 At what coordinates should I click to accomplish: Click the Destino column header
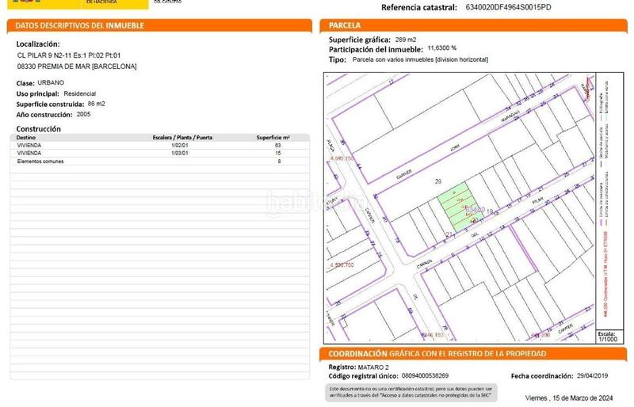click(27, 138)
